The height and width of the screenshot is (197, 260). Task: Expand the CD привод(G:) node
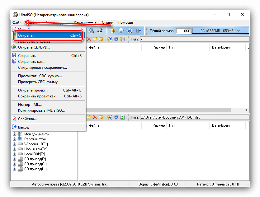click(14, 164)
